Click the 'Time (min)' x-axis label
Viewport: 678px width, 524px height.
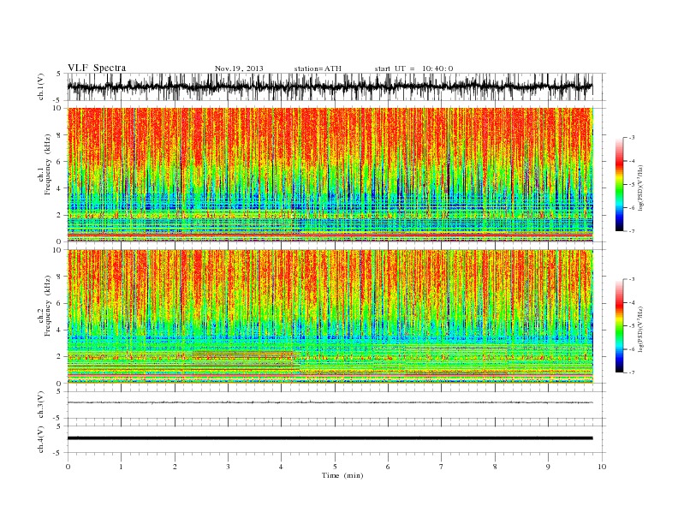342,475
